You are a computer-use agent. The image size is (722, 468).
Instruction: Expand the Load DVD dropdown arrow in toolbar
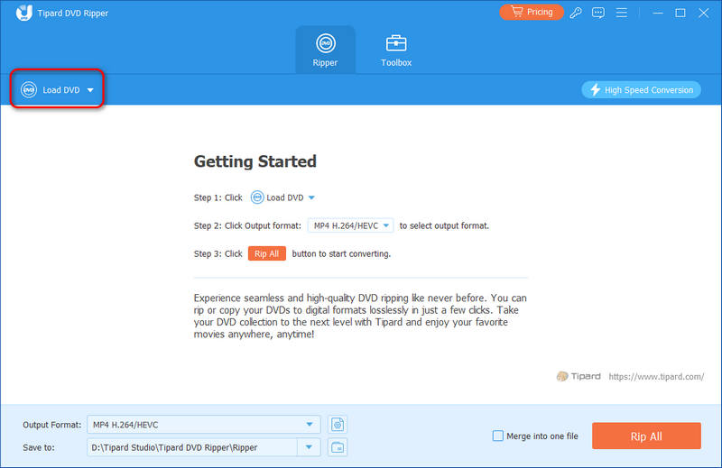pos(90,90)
